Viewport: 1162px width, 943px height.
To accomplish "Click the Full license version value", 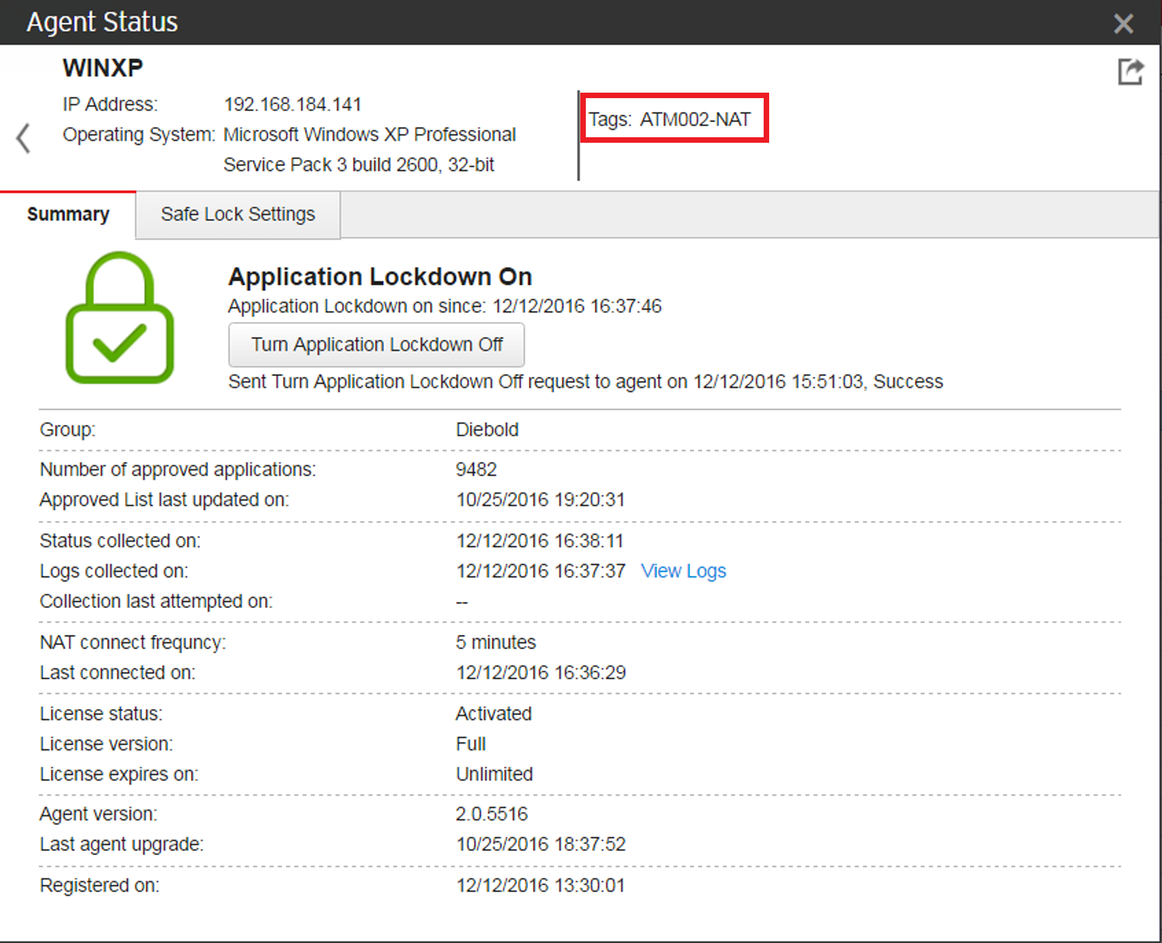I will [470, 744].
